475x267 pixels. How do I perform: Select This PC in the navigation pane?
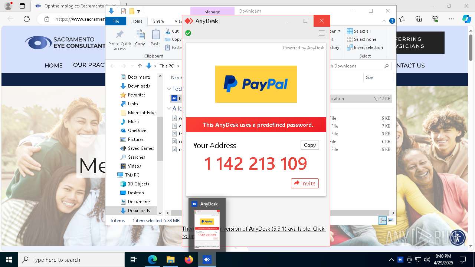132,175
